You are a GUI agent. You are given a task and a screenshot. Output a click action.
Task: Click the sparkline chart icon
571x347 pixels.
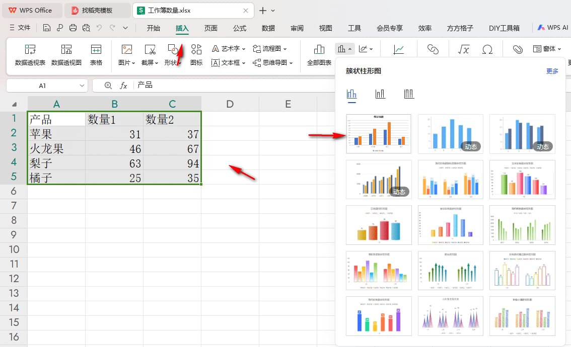[x=398, y=49]
